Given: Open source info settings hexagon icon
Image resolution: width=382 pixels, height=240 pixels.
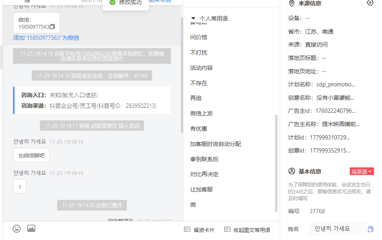Looking at the screenshot, I should [370, 3].
